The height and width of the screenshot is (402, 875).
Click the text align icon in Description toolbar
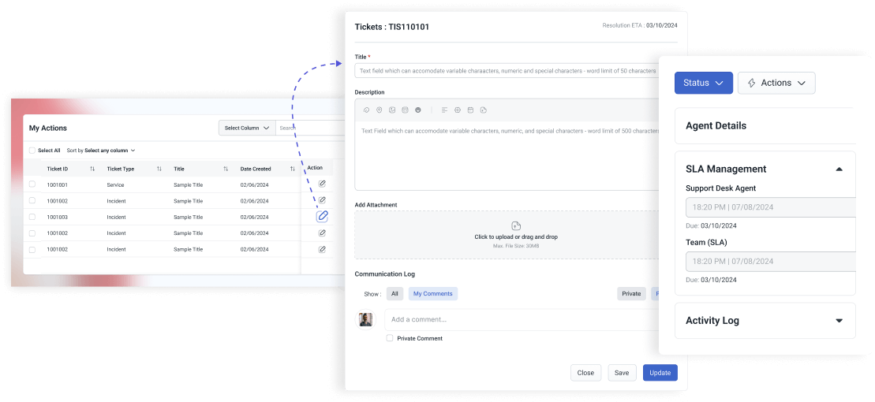pos(444,110)
